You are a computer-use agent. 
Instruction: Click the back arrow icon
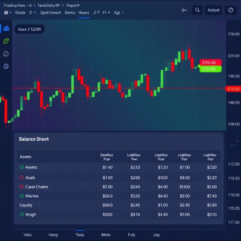click(x=184, y=10)
